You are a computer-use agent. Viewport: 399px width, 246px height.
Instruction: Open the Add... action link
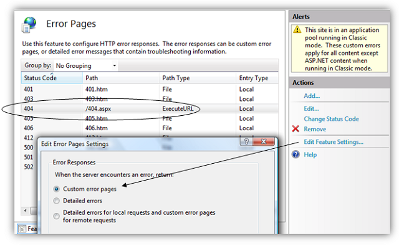point(312,96)
